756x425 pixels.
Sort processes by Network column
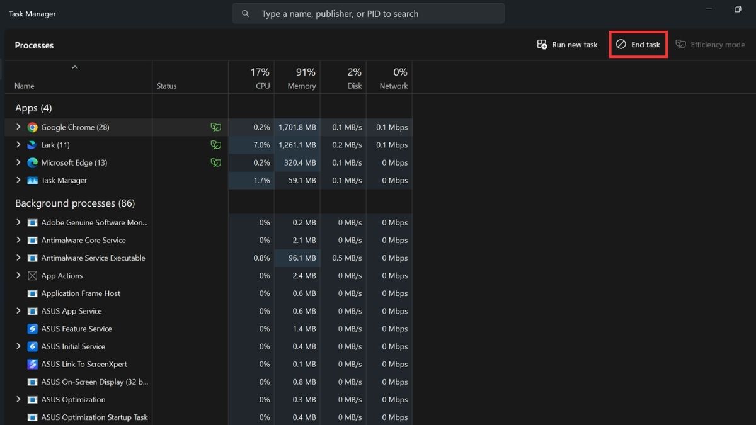389,77
